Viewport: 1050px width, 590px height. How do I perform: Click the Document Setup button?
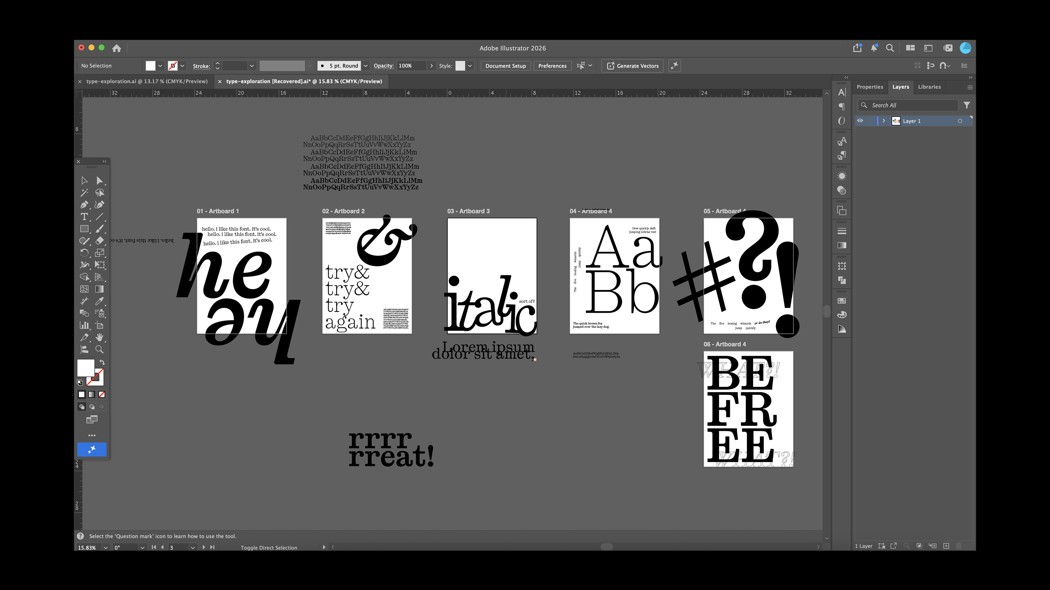pyautogui.click(x=505, y=66)
